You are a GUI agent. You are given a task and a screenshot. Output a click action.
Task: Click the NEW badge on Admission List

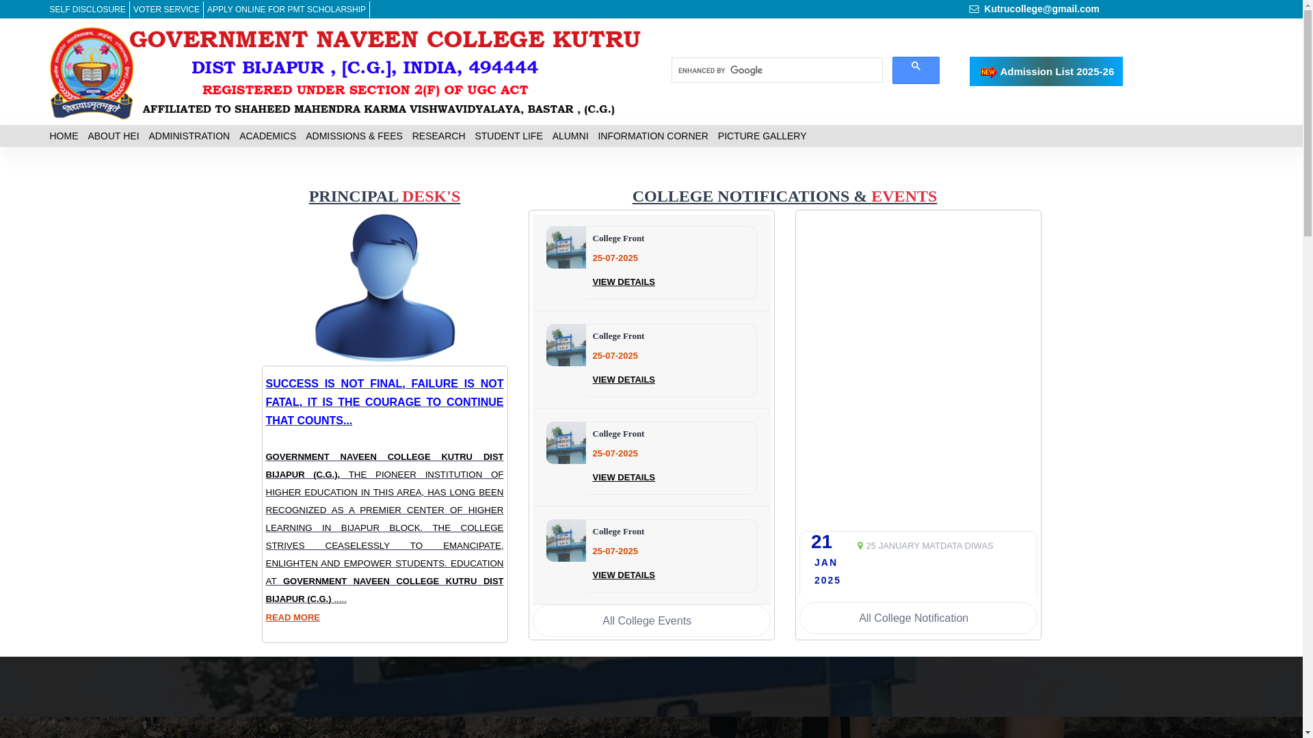point(988,72)
